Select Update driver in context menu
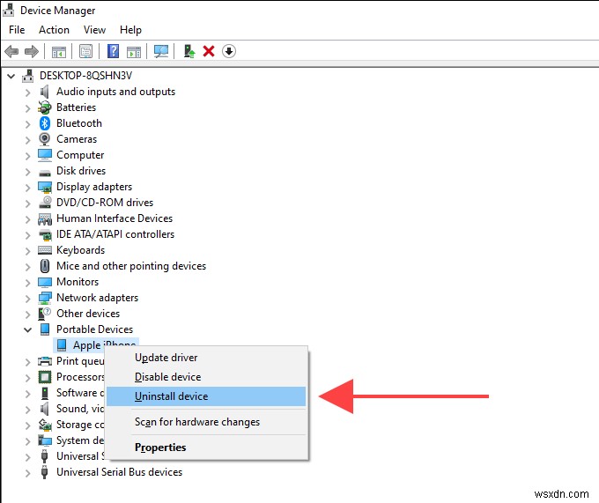 coord(166,358)
